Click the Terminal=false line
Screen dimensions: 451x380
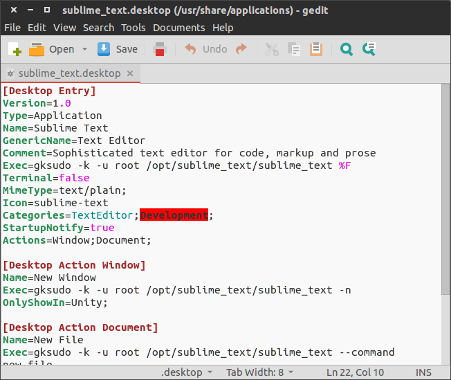pos(46,178)
